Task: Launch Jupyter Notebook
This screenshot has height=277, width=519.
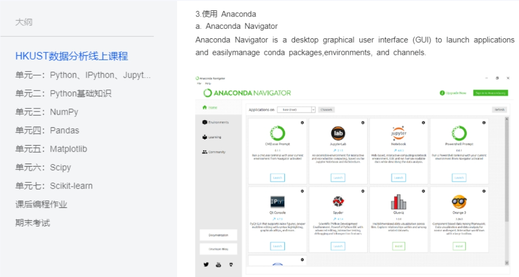Action: [x=399, y=178]
